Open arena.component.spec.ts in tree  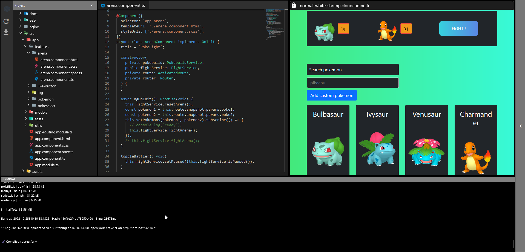pos(61,73)
